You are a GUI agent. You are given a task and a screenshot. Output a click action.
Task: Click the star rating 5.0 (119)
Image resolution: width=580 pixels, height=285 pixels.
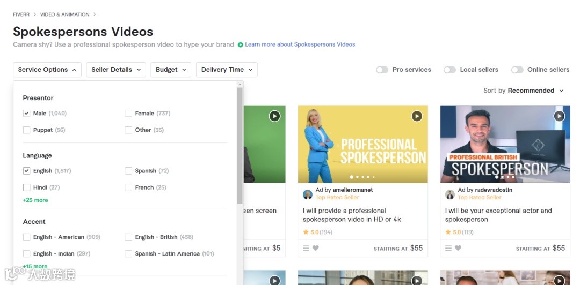tap(459, 232)
